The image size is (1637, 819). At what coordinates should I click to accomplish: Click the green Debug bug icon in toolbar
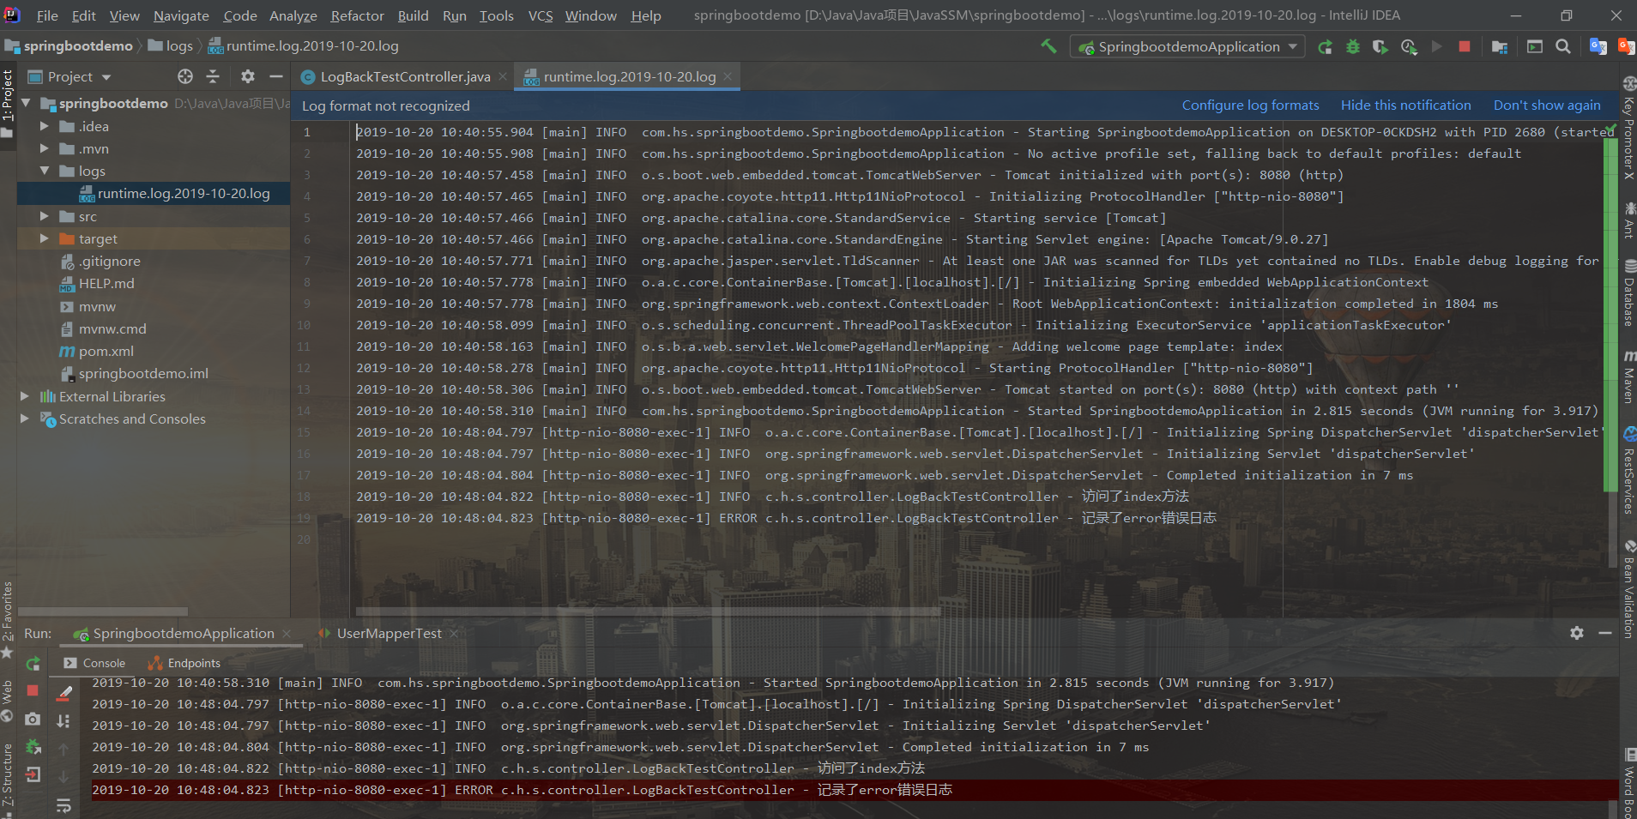[1353, 47]
